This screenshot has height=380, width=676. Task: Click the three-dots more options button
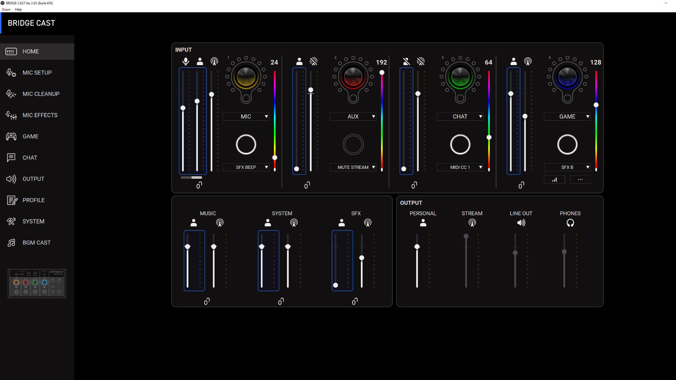pyautogui.click(x=580, y=179)
